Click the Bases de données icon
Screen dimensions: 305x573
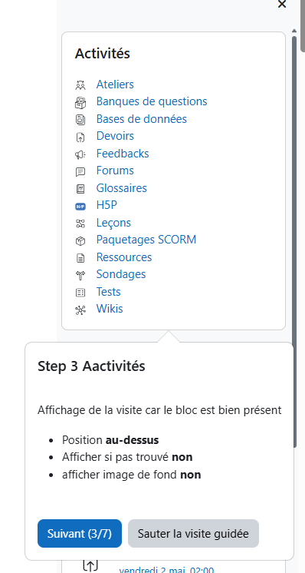[80, 120]
